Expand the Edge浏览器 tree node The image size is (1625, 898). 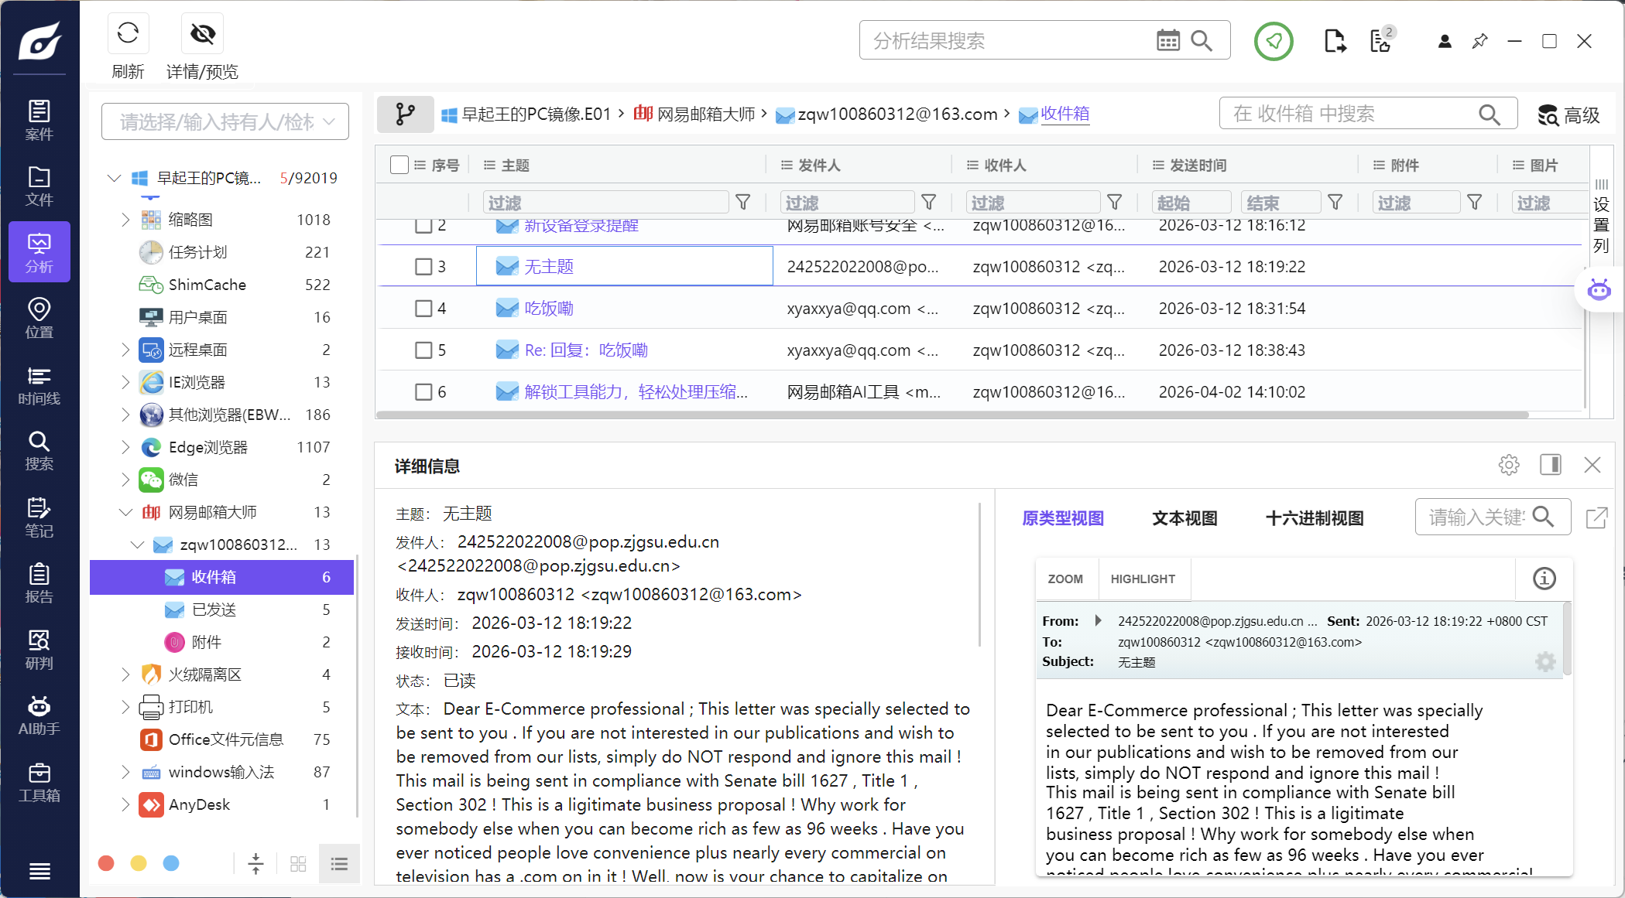[125, 447]
